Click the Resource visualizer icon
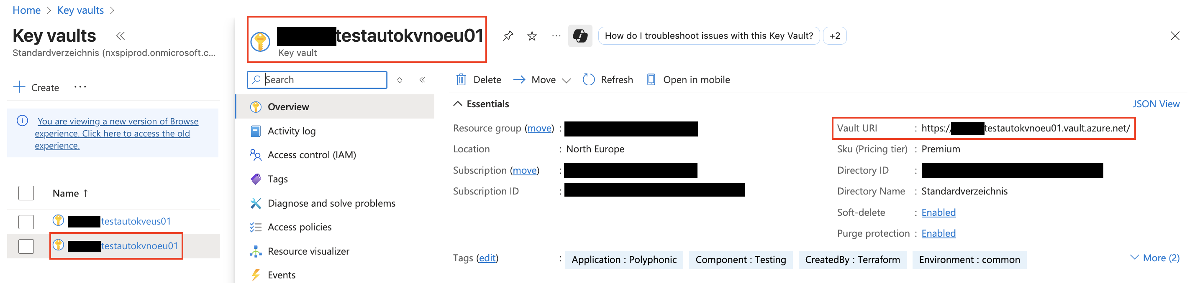 tap(255, 251)
